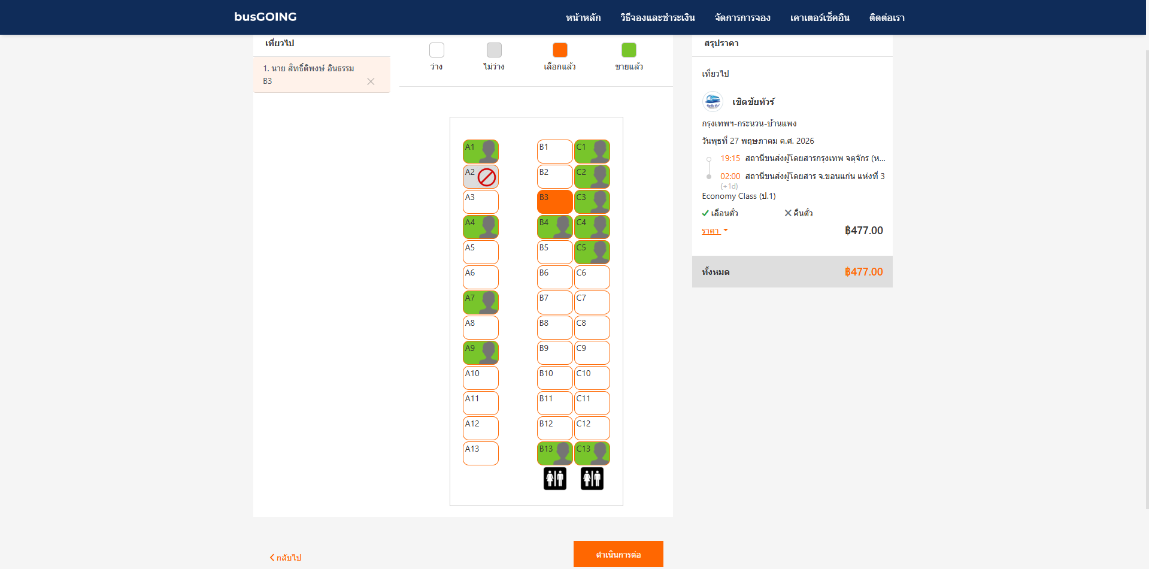1149x569 pixels.
Task: Choose available seat B7
Action: (x=555, y=302)
